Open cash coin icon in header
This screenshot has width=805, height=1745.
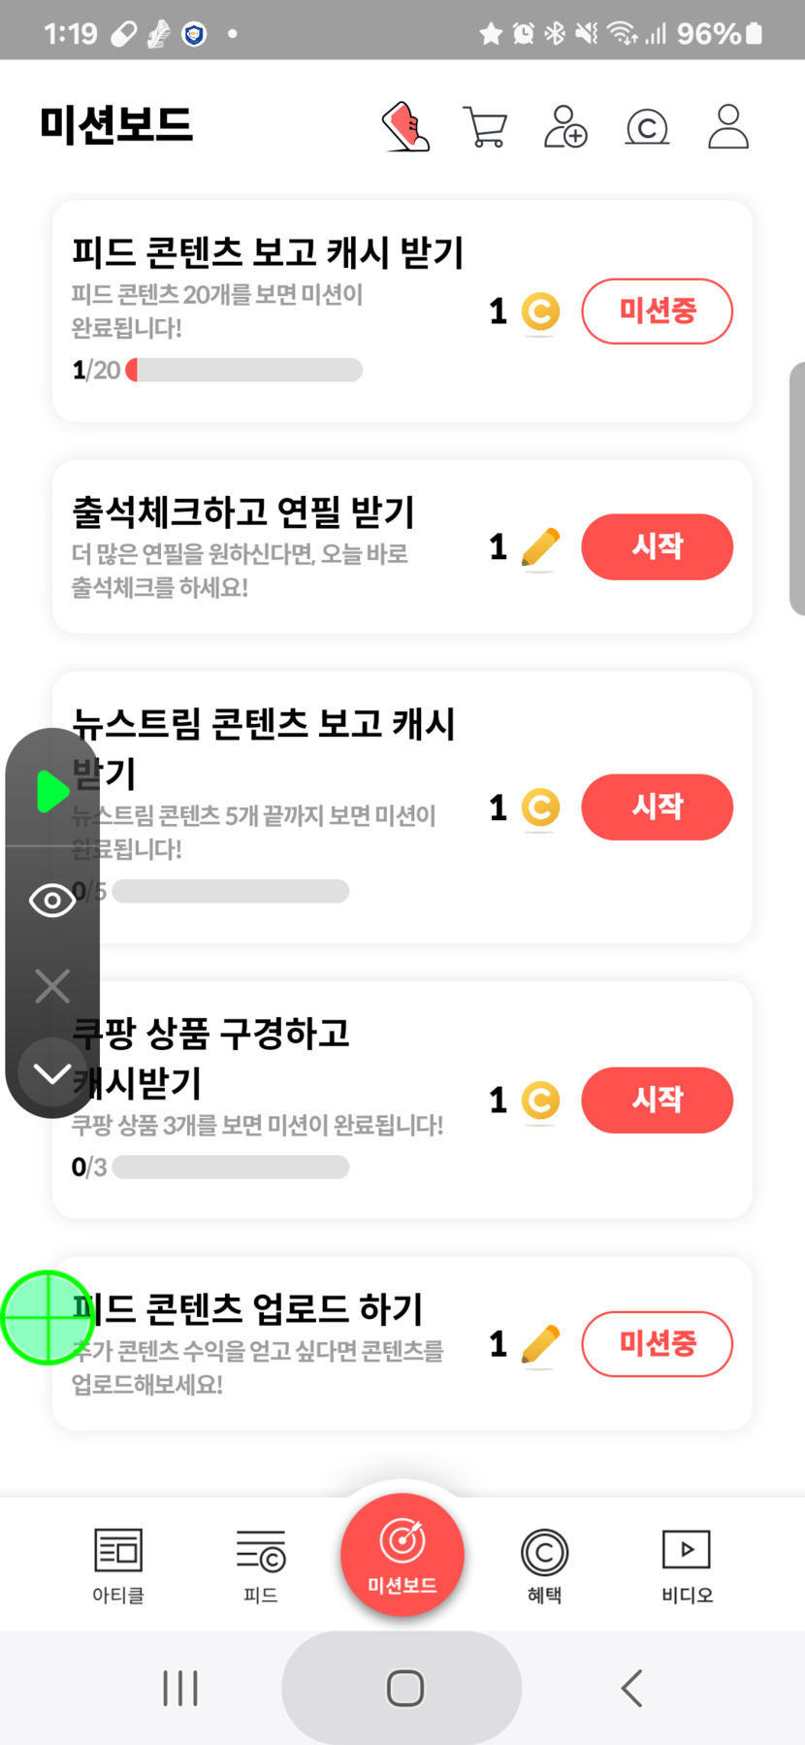[x=647, y=127]
